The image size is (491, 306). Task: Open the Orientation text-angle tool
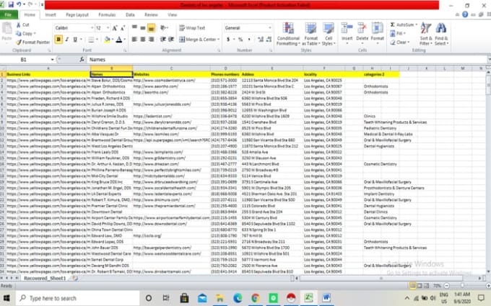click(x=164, y=28)
